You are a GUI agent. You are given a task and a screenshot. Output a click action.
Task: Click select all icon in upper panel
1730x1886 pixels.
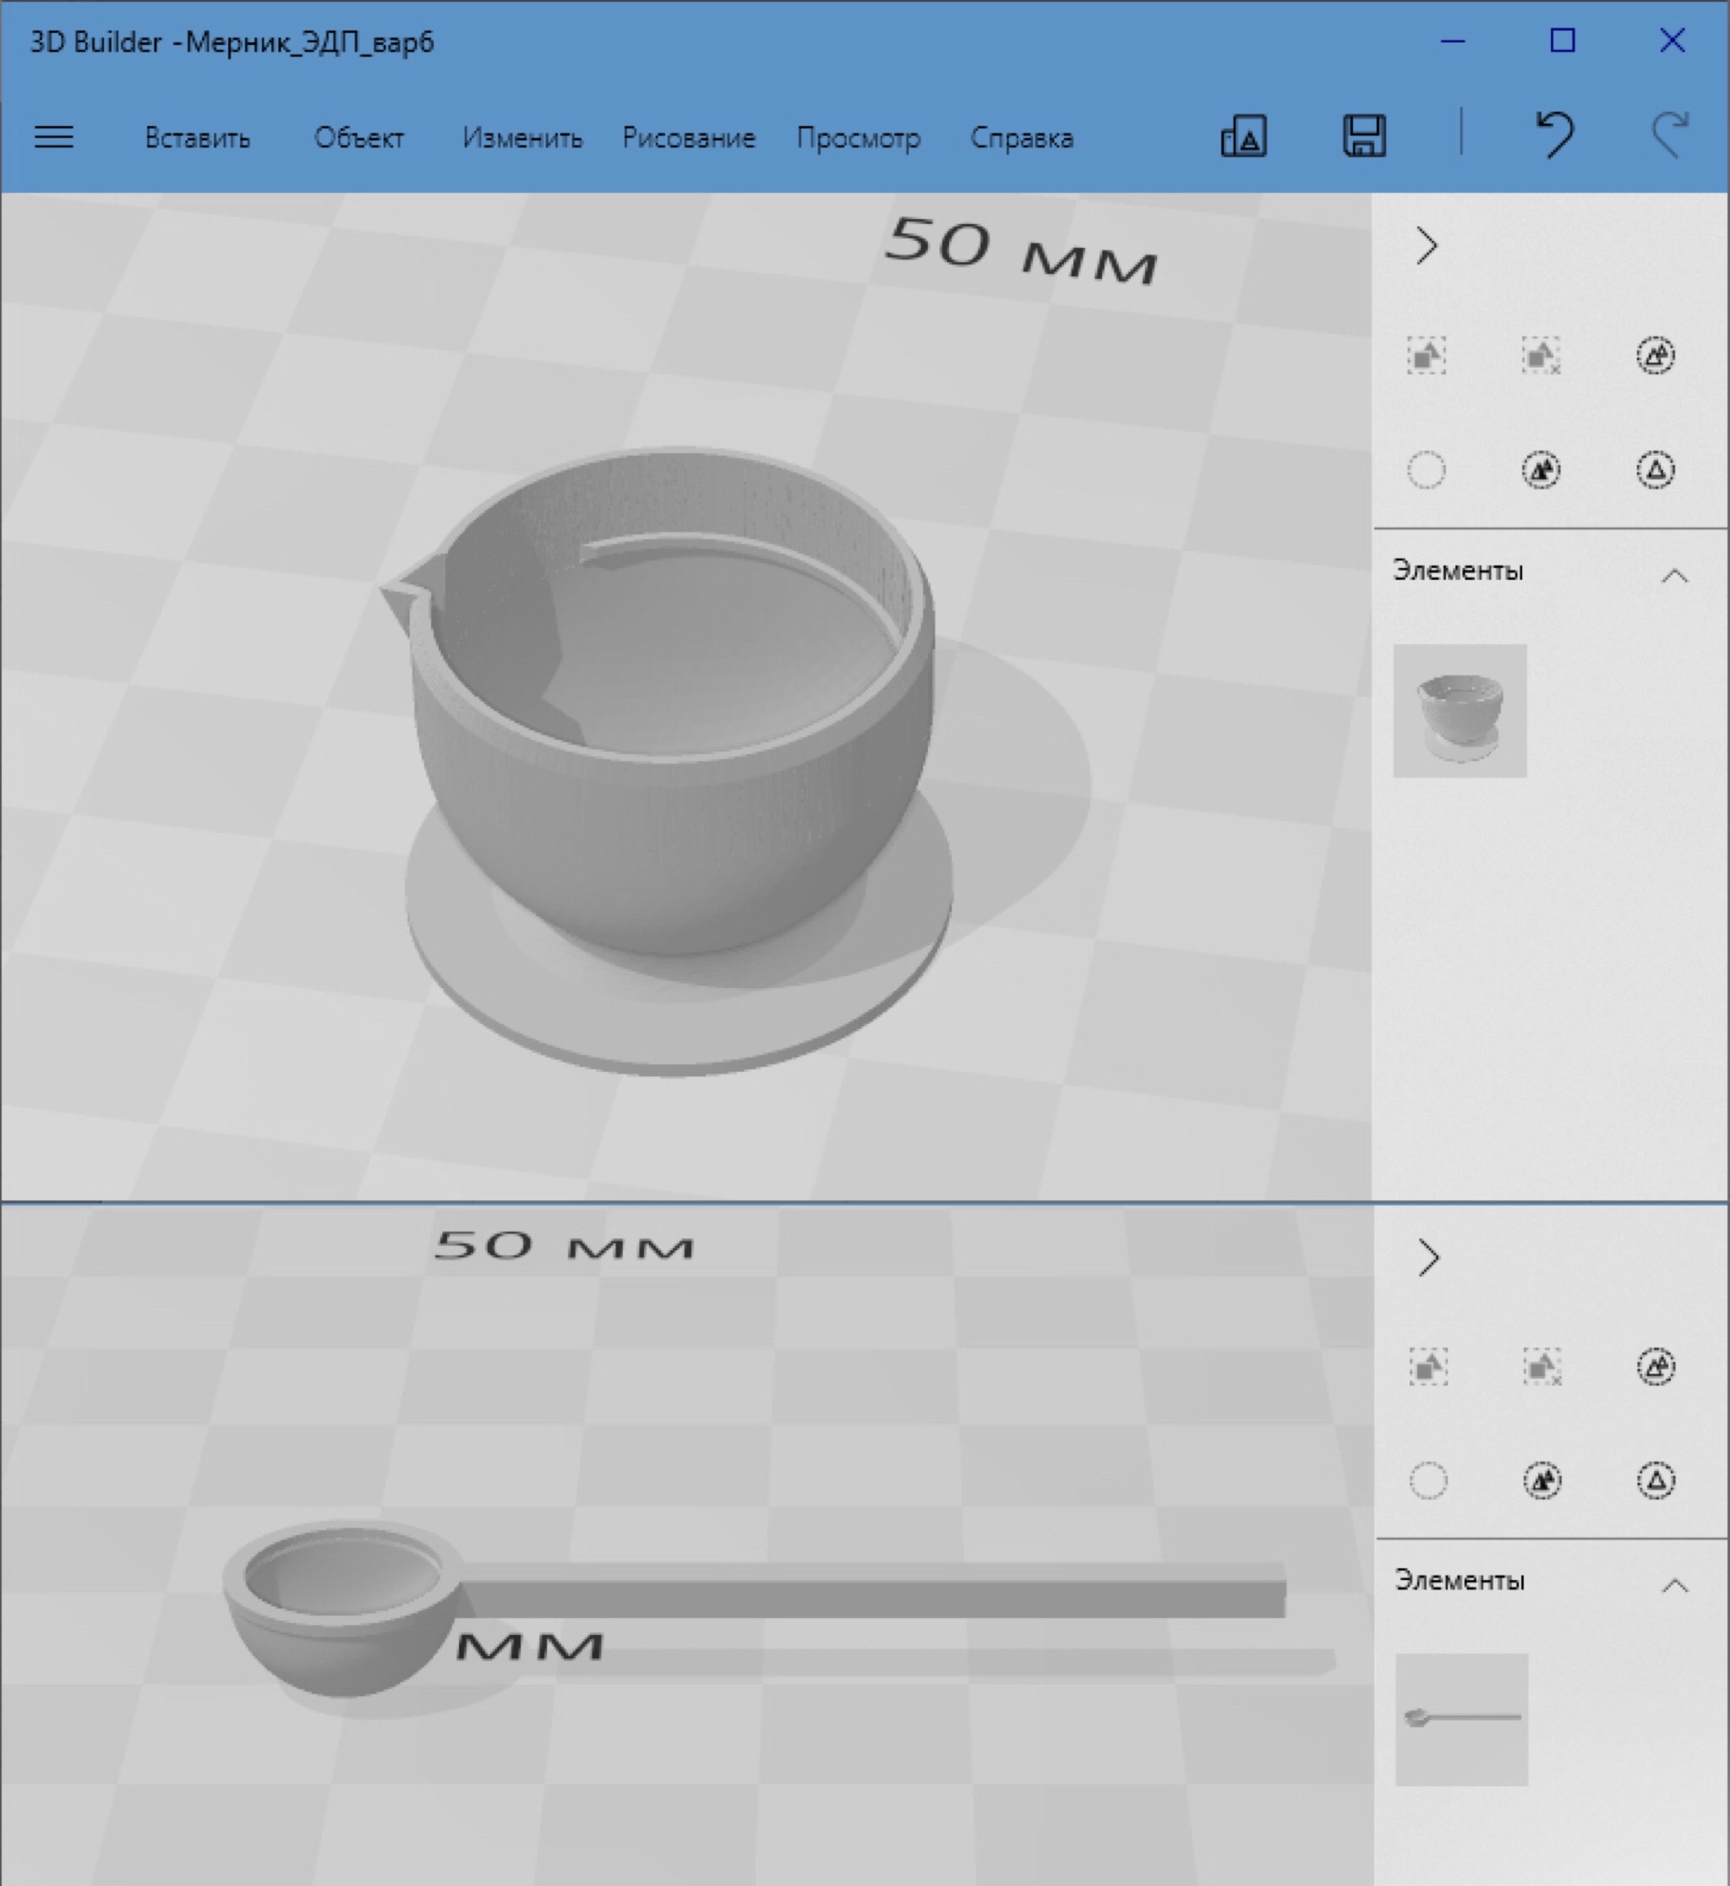click(1655, 356)
